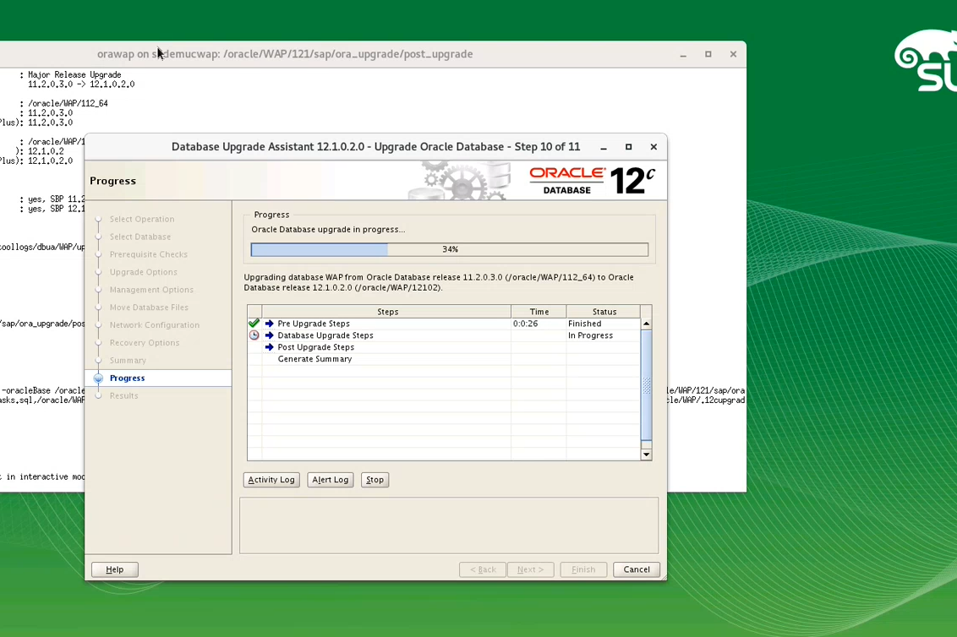Click the Generate Summary row text

[315, 359]
